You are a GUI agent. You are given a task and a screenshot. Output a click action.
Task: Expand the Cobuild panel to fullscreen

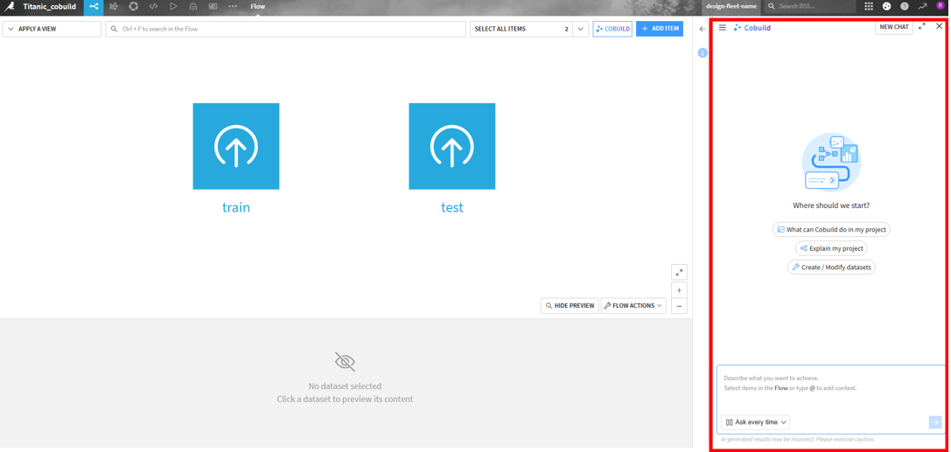[x=922, y=26]
